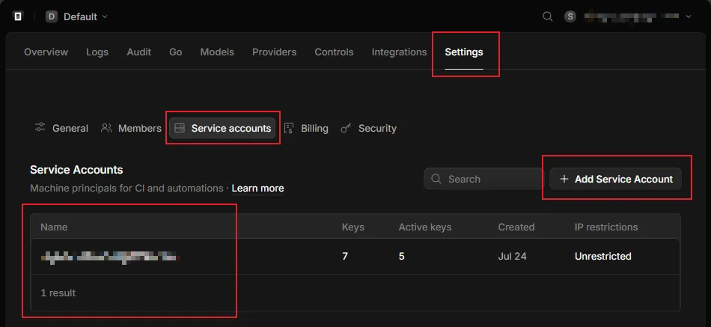Image resolution: width=711 pixels, height=327 pixels.
Task: Click the General sliders icon
Action: 40,128
